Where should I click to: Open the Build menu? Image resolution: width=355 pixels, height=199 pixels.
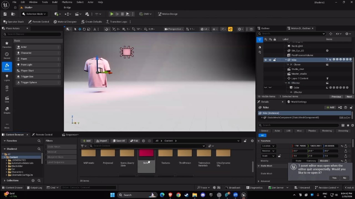click(x=55, y=2)
